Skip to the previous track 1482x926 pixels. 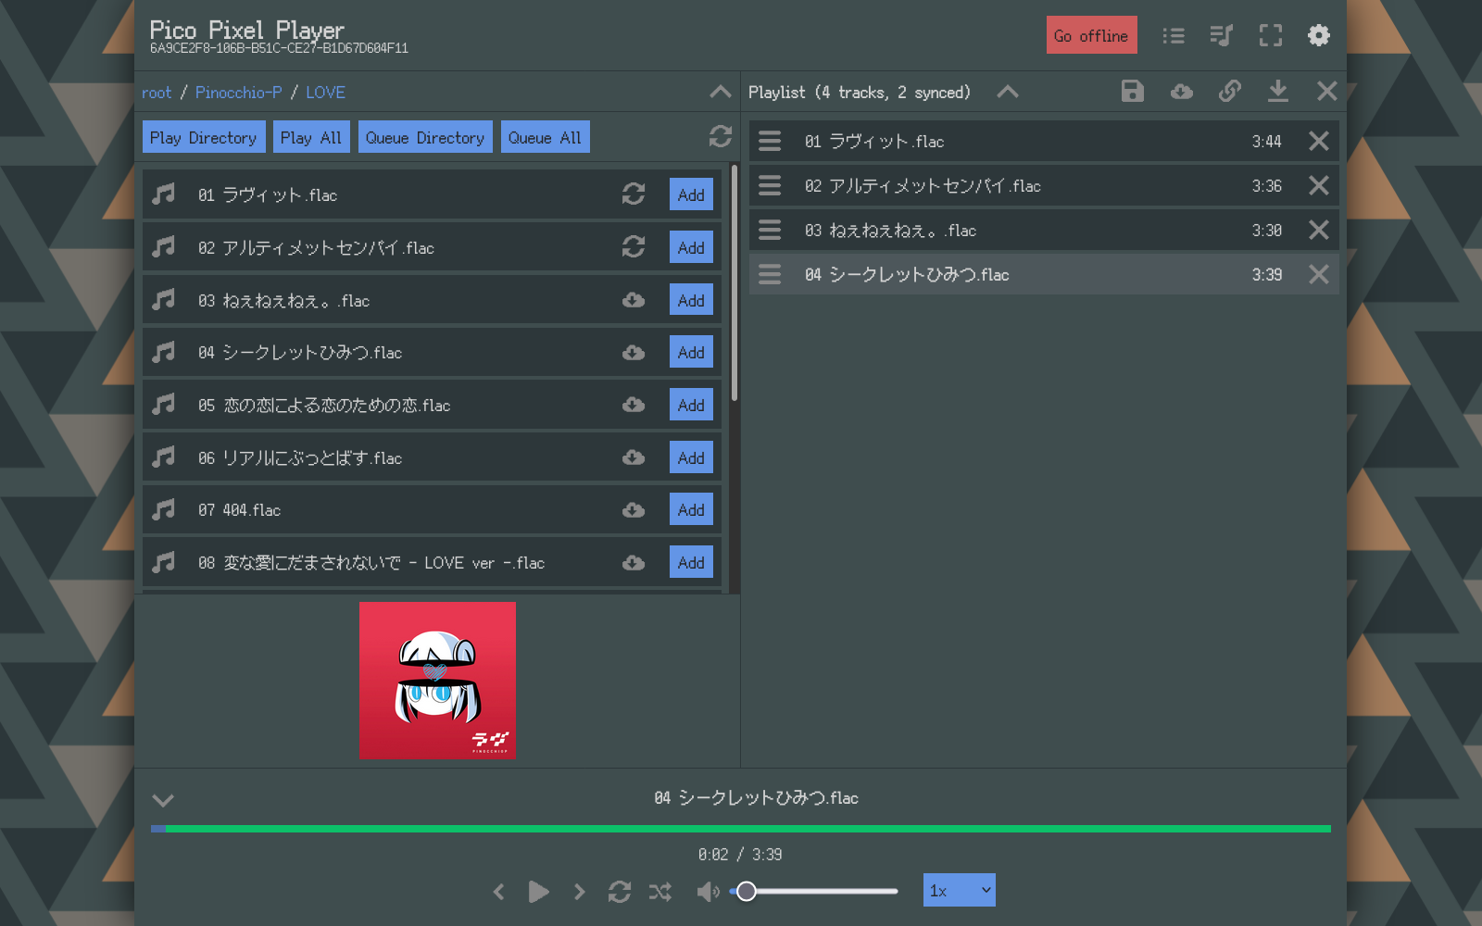(x=498, y=892)
